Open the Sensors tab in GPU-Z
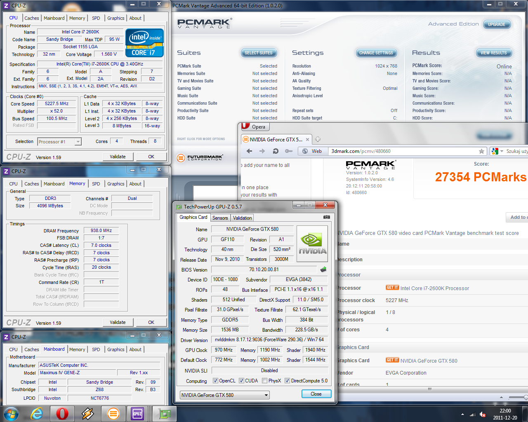This screenshot has width=528, height=422. pos(220,218)
